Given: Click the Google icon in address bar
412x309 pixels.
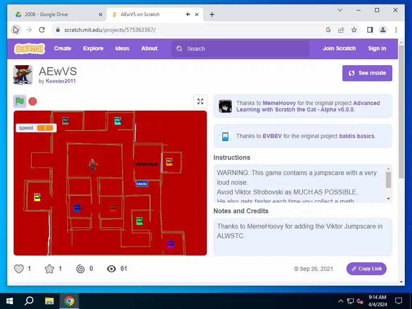Looking at the screenshot, I should pos(328,30).
